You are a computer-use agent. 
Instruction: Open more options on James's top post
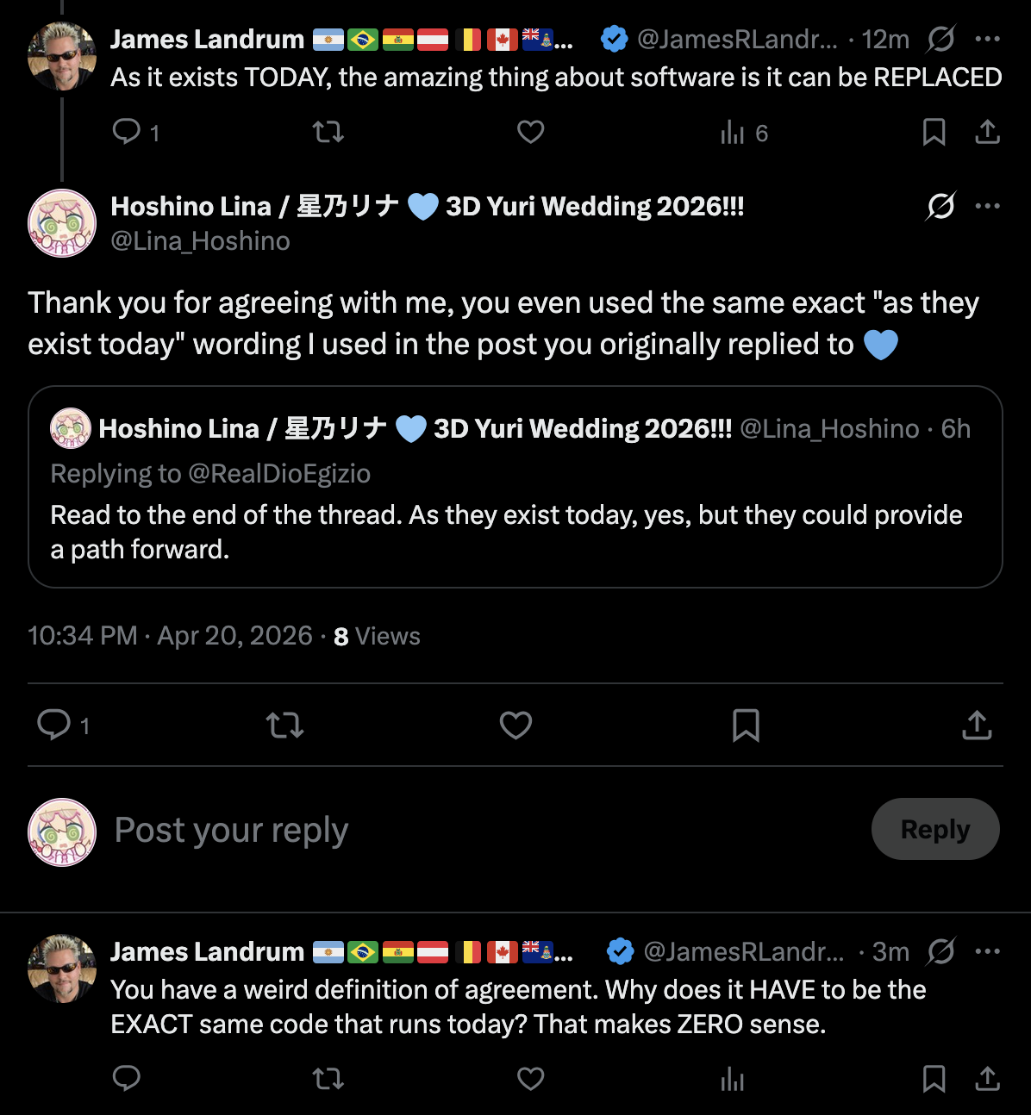988,39
